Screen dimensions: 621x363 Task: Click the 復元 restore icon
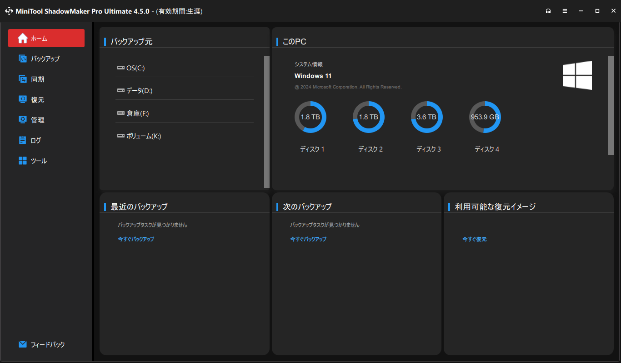coord(23,99)
